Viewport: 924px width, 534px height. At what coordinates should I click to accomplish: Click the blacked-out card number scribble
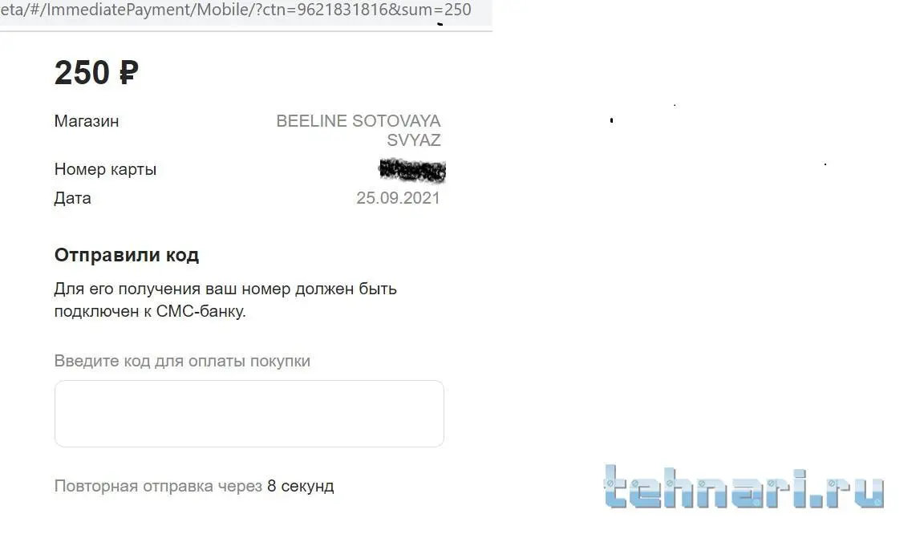[x=412, y=170]
